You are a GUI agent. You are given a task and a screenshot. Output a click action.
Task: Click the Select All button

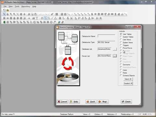click(x=128, y=79)
